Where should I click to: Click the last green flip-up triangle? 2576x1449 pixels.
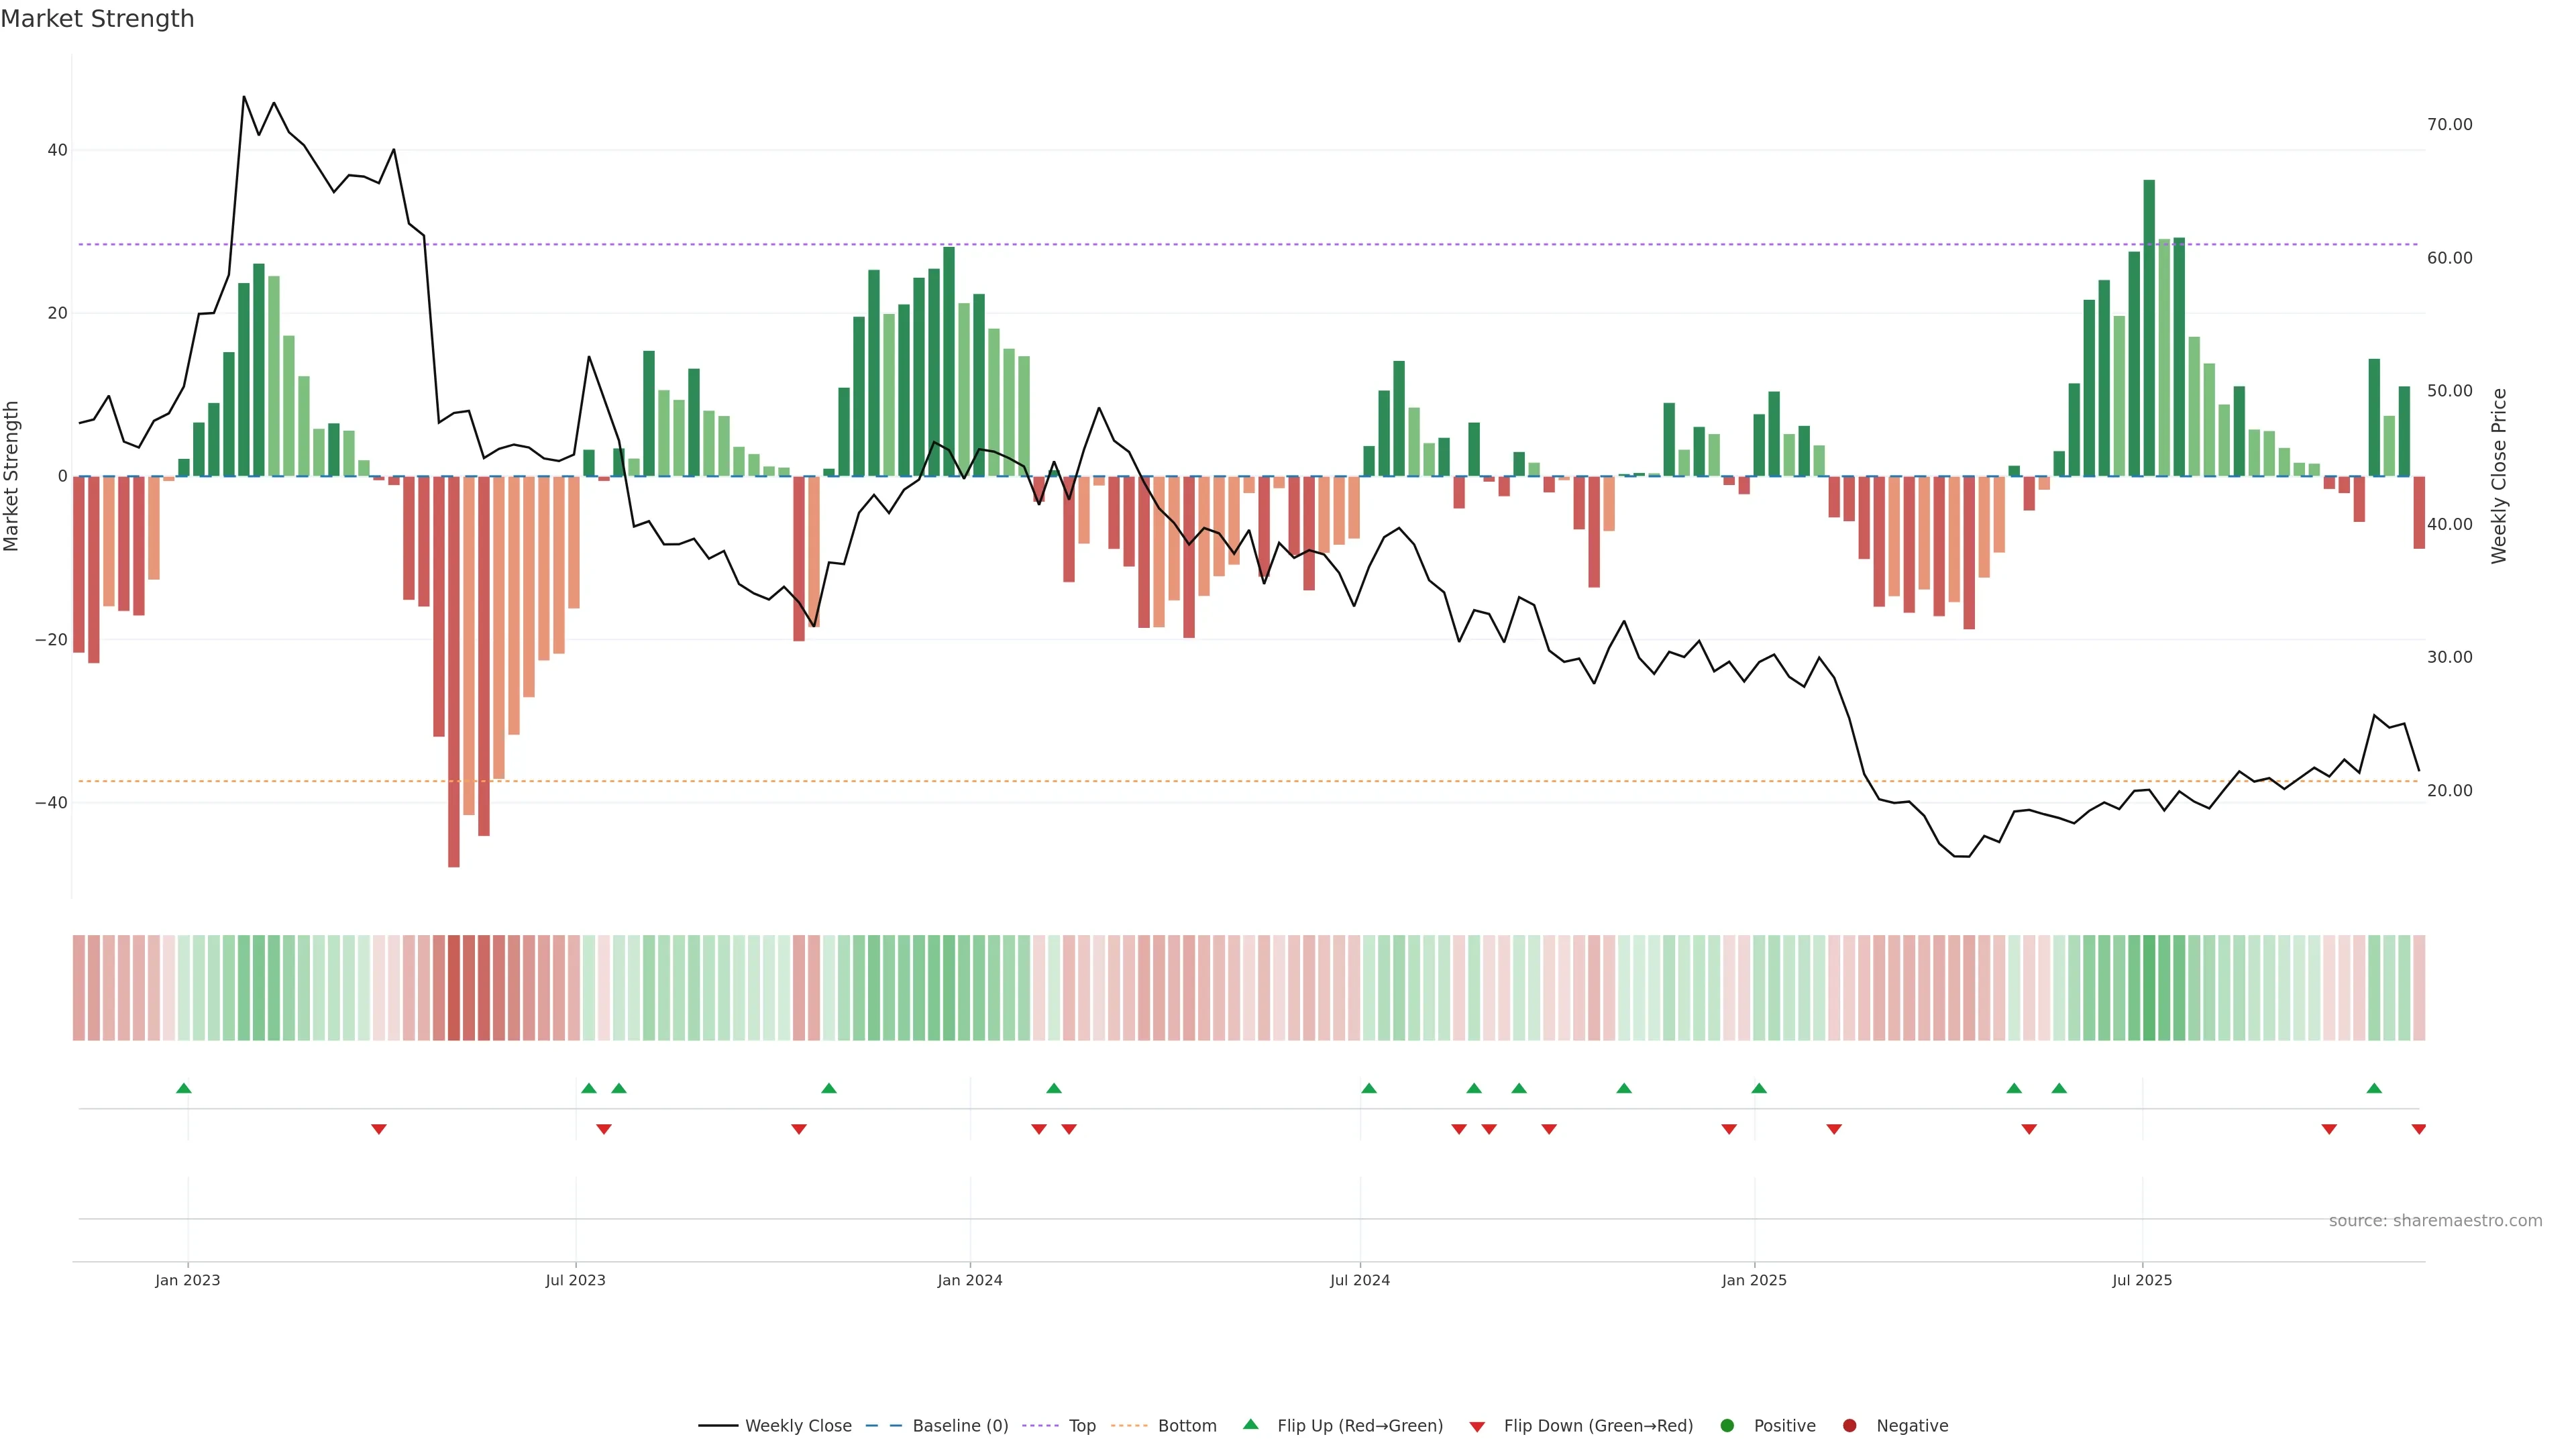(2374, 1088)
